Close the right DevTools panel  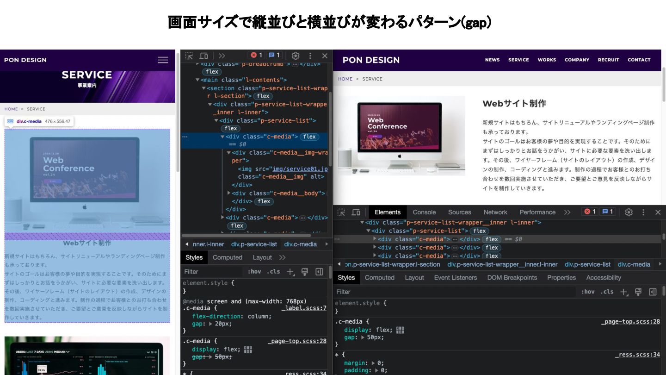(658, 212)
